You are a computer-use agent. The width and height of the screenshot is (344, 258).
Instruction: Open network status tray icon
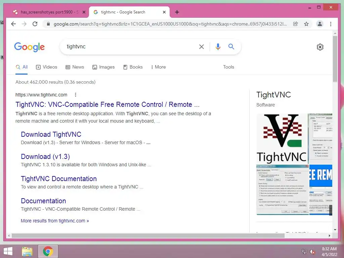pyautogui.click(x=304, y=251)
